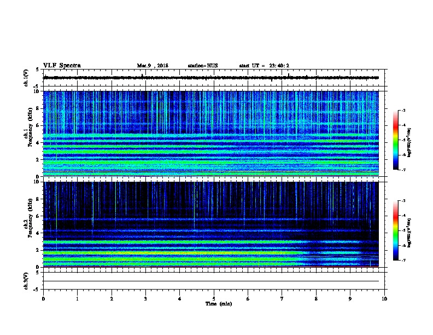Image resolution: width=433 pixels, height=335 pixels.
Task: Click the "VLF Spectra" plot title
Action: coord(62,66)
